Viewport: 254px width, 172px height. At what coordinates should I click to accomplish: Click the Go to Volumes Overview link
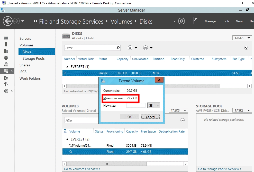coord(82,169)
